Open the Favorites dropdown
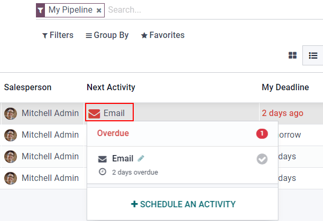This screenshot has height=221, width=323. [x=163, y=35]
